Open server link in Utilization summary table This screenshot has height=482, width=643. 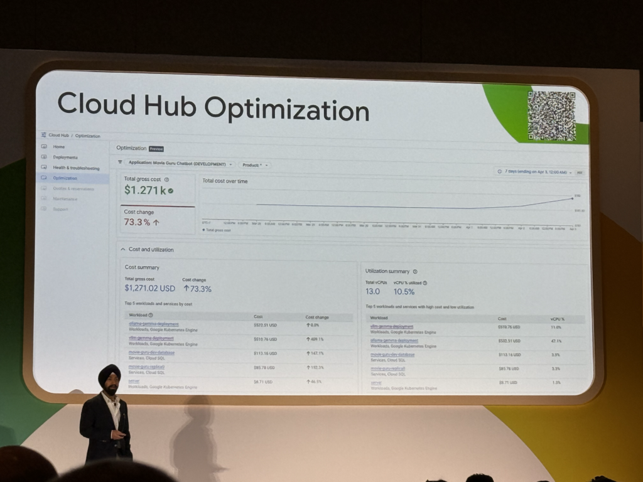pyautogui.click(x=376, y=382)
